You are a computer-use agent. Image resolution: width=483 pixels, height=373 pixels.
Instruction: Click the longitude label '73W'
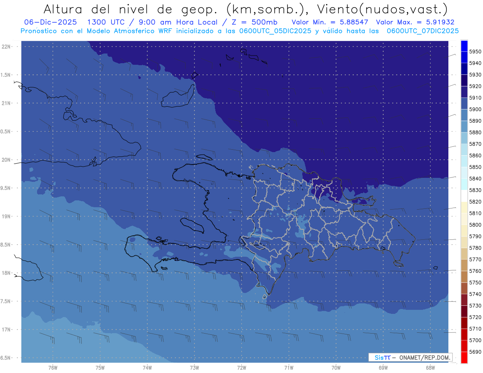[194, 367]
